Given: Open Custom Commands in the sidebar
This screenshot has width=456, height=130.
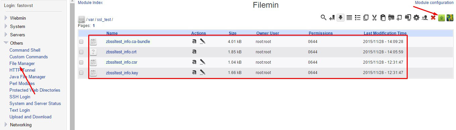Looking at the screenshot, I should tap(29, 57).
